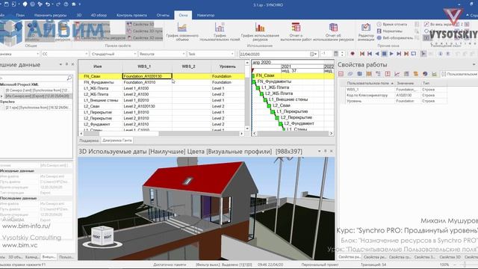
Task: Click the view cube in 3D window
Action: click(102, 236)
